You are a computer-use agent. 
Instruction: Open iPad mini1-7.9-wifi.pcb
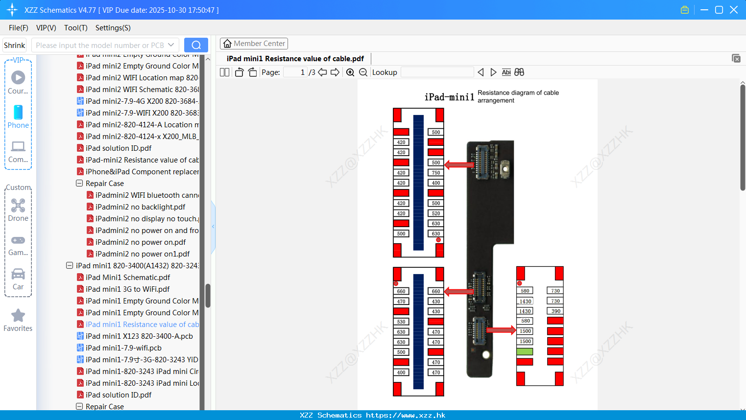[x=119, y=348]
